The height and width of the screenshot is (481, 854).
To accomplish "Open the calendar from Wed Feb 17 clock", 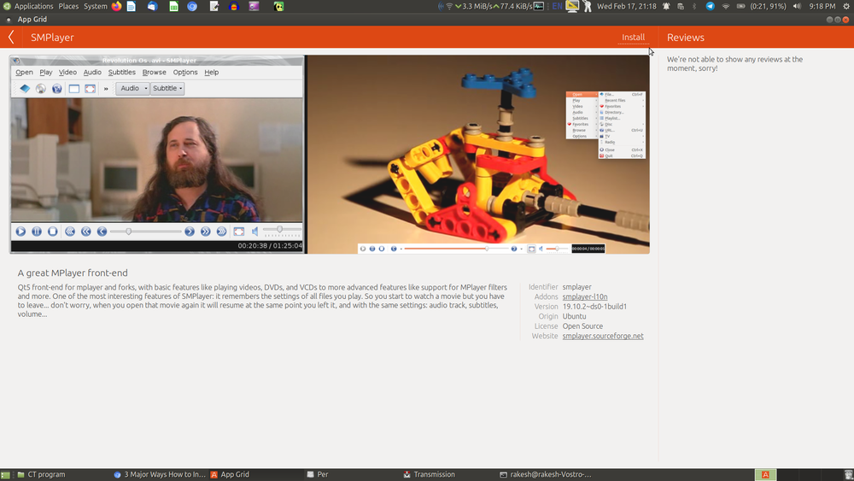I will 626,6.
